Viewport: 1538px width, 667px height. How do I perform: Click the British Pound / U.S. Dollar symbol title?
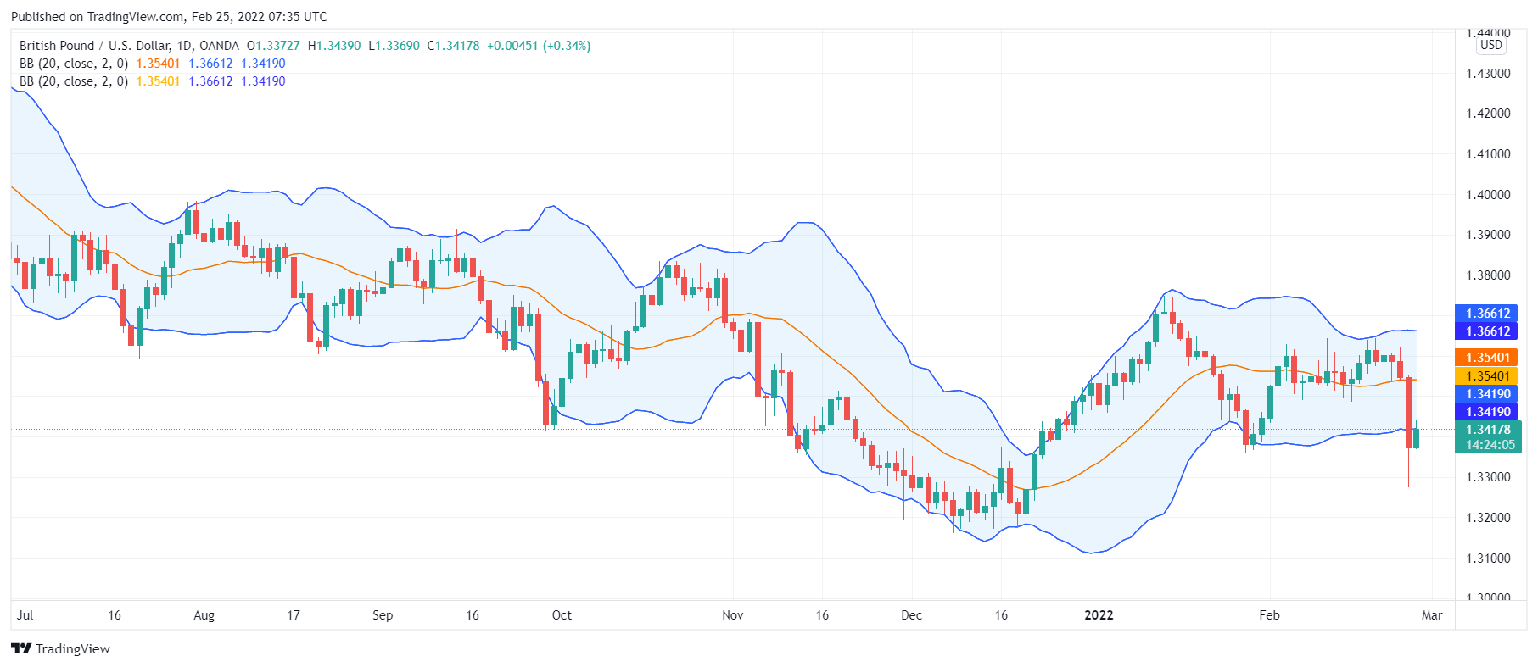pyautogui.click(x=129, y=46)
